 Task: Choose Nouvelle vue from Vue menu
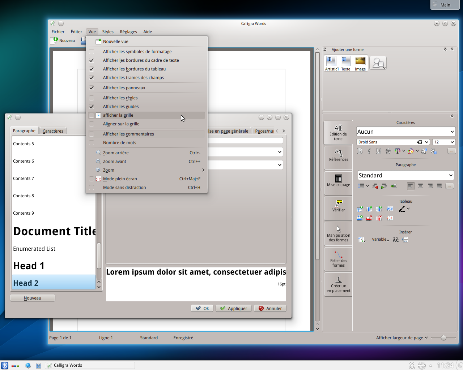(146, 42)
